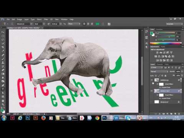Open the anti-aliasing method dropdown
184x138 pixels.
[74, 24]
